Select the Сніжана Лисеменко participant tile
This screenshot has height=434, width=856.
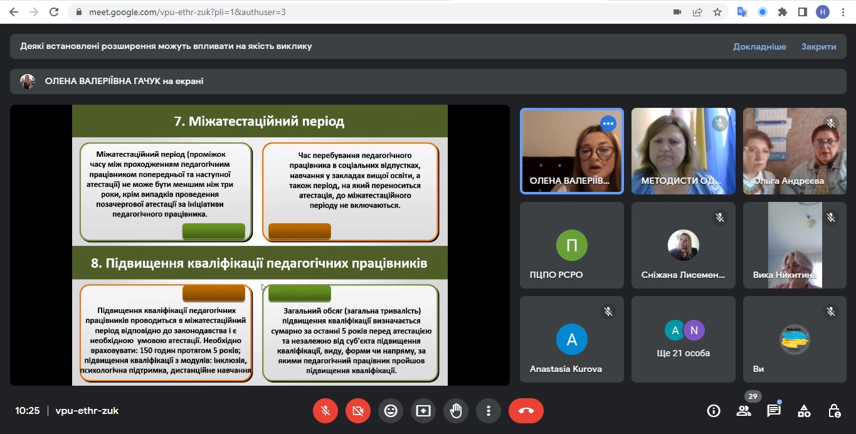[683, 245]
